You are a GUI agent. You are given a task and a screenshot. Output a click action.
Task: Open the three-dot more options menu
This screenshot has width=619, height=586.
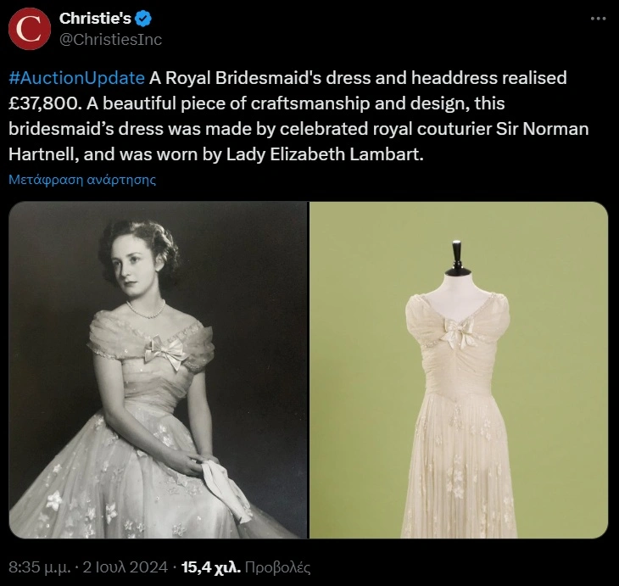pyautogui.click(x=598, y=18)
